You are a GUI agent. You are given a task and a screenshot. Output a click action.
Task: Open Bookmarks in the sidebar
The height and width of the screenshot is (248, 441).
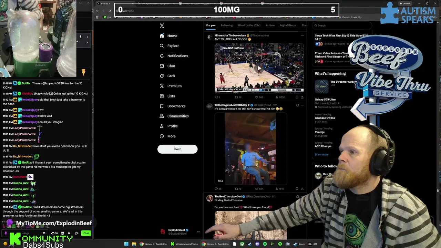[x=172, y=106]
